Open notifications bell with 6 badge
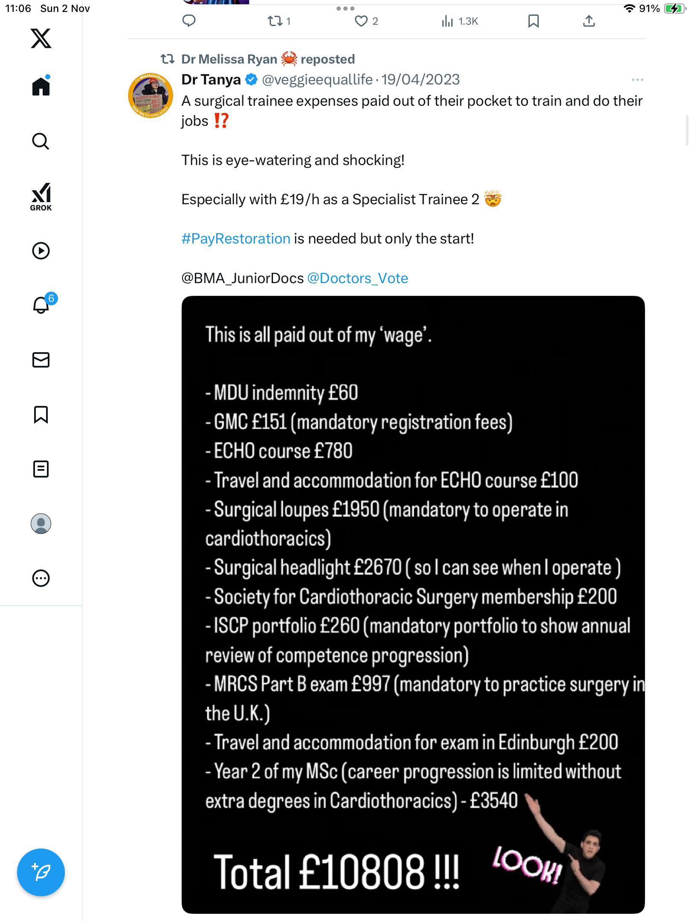This screenshot has width=691, height=921. 41,305
